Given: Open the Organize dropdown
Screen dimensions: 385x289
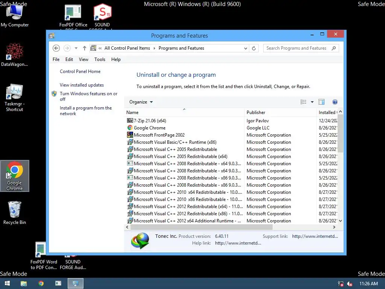Looking at the screenshot, I should [141, 102].
